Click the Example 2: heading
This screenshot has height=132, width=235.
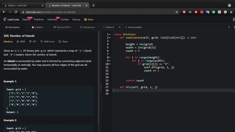coord(10,120)
